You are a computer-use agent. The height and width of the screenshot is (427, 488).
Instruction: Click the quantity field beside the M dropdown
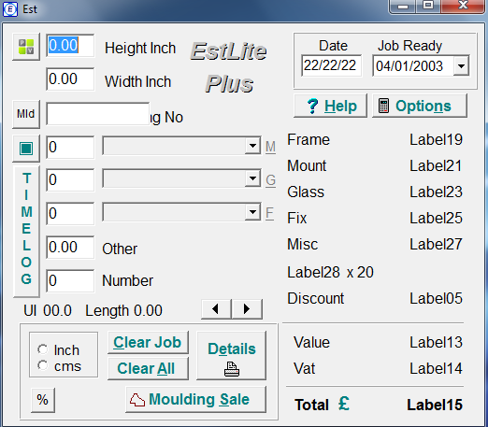70,147
